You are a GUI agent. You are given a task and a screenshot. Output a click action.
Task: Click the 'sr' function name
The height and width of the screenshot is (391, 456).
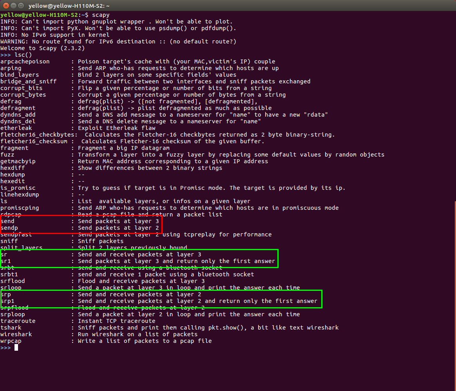pyautogui.click(x=4, y=254)
